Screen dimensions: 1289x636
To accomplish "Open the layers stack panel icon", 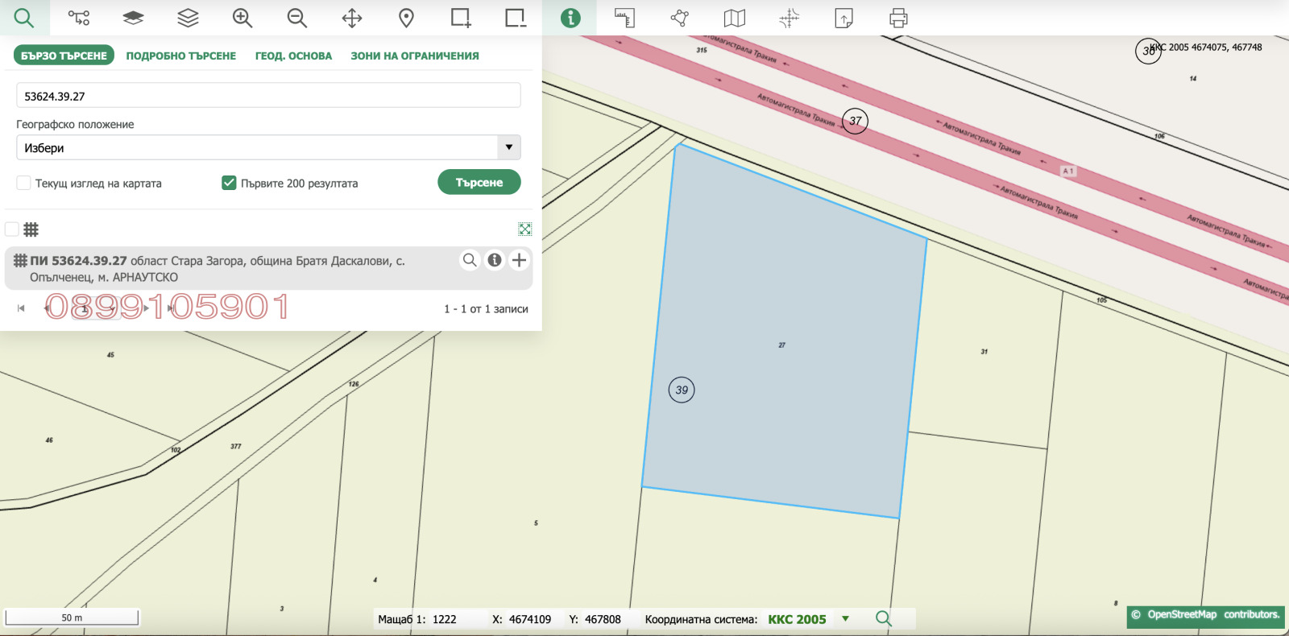I will tap(188, 18).
